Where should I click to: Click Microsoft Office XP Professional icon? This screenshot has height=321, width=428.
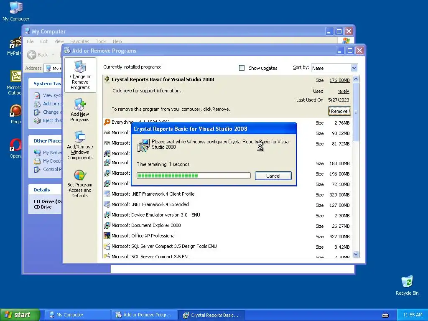(107, 236)
